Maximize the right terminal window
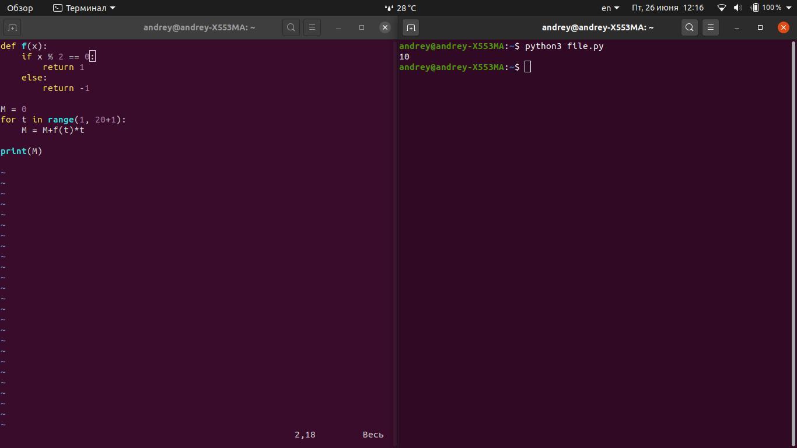The image size is (797, 448). (x=760, y=27)
